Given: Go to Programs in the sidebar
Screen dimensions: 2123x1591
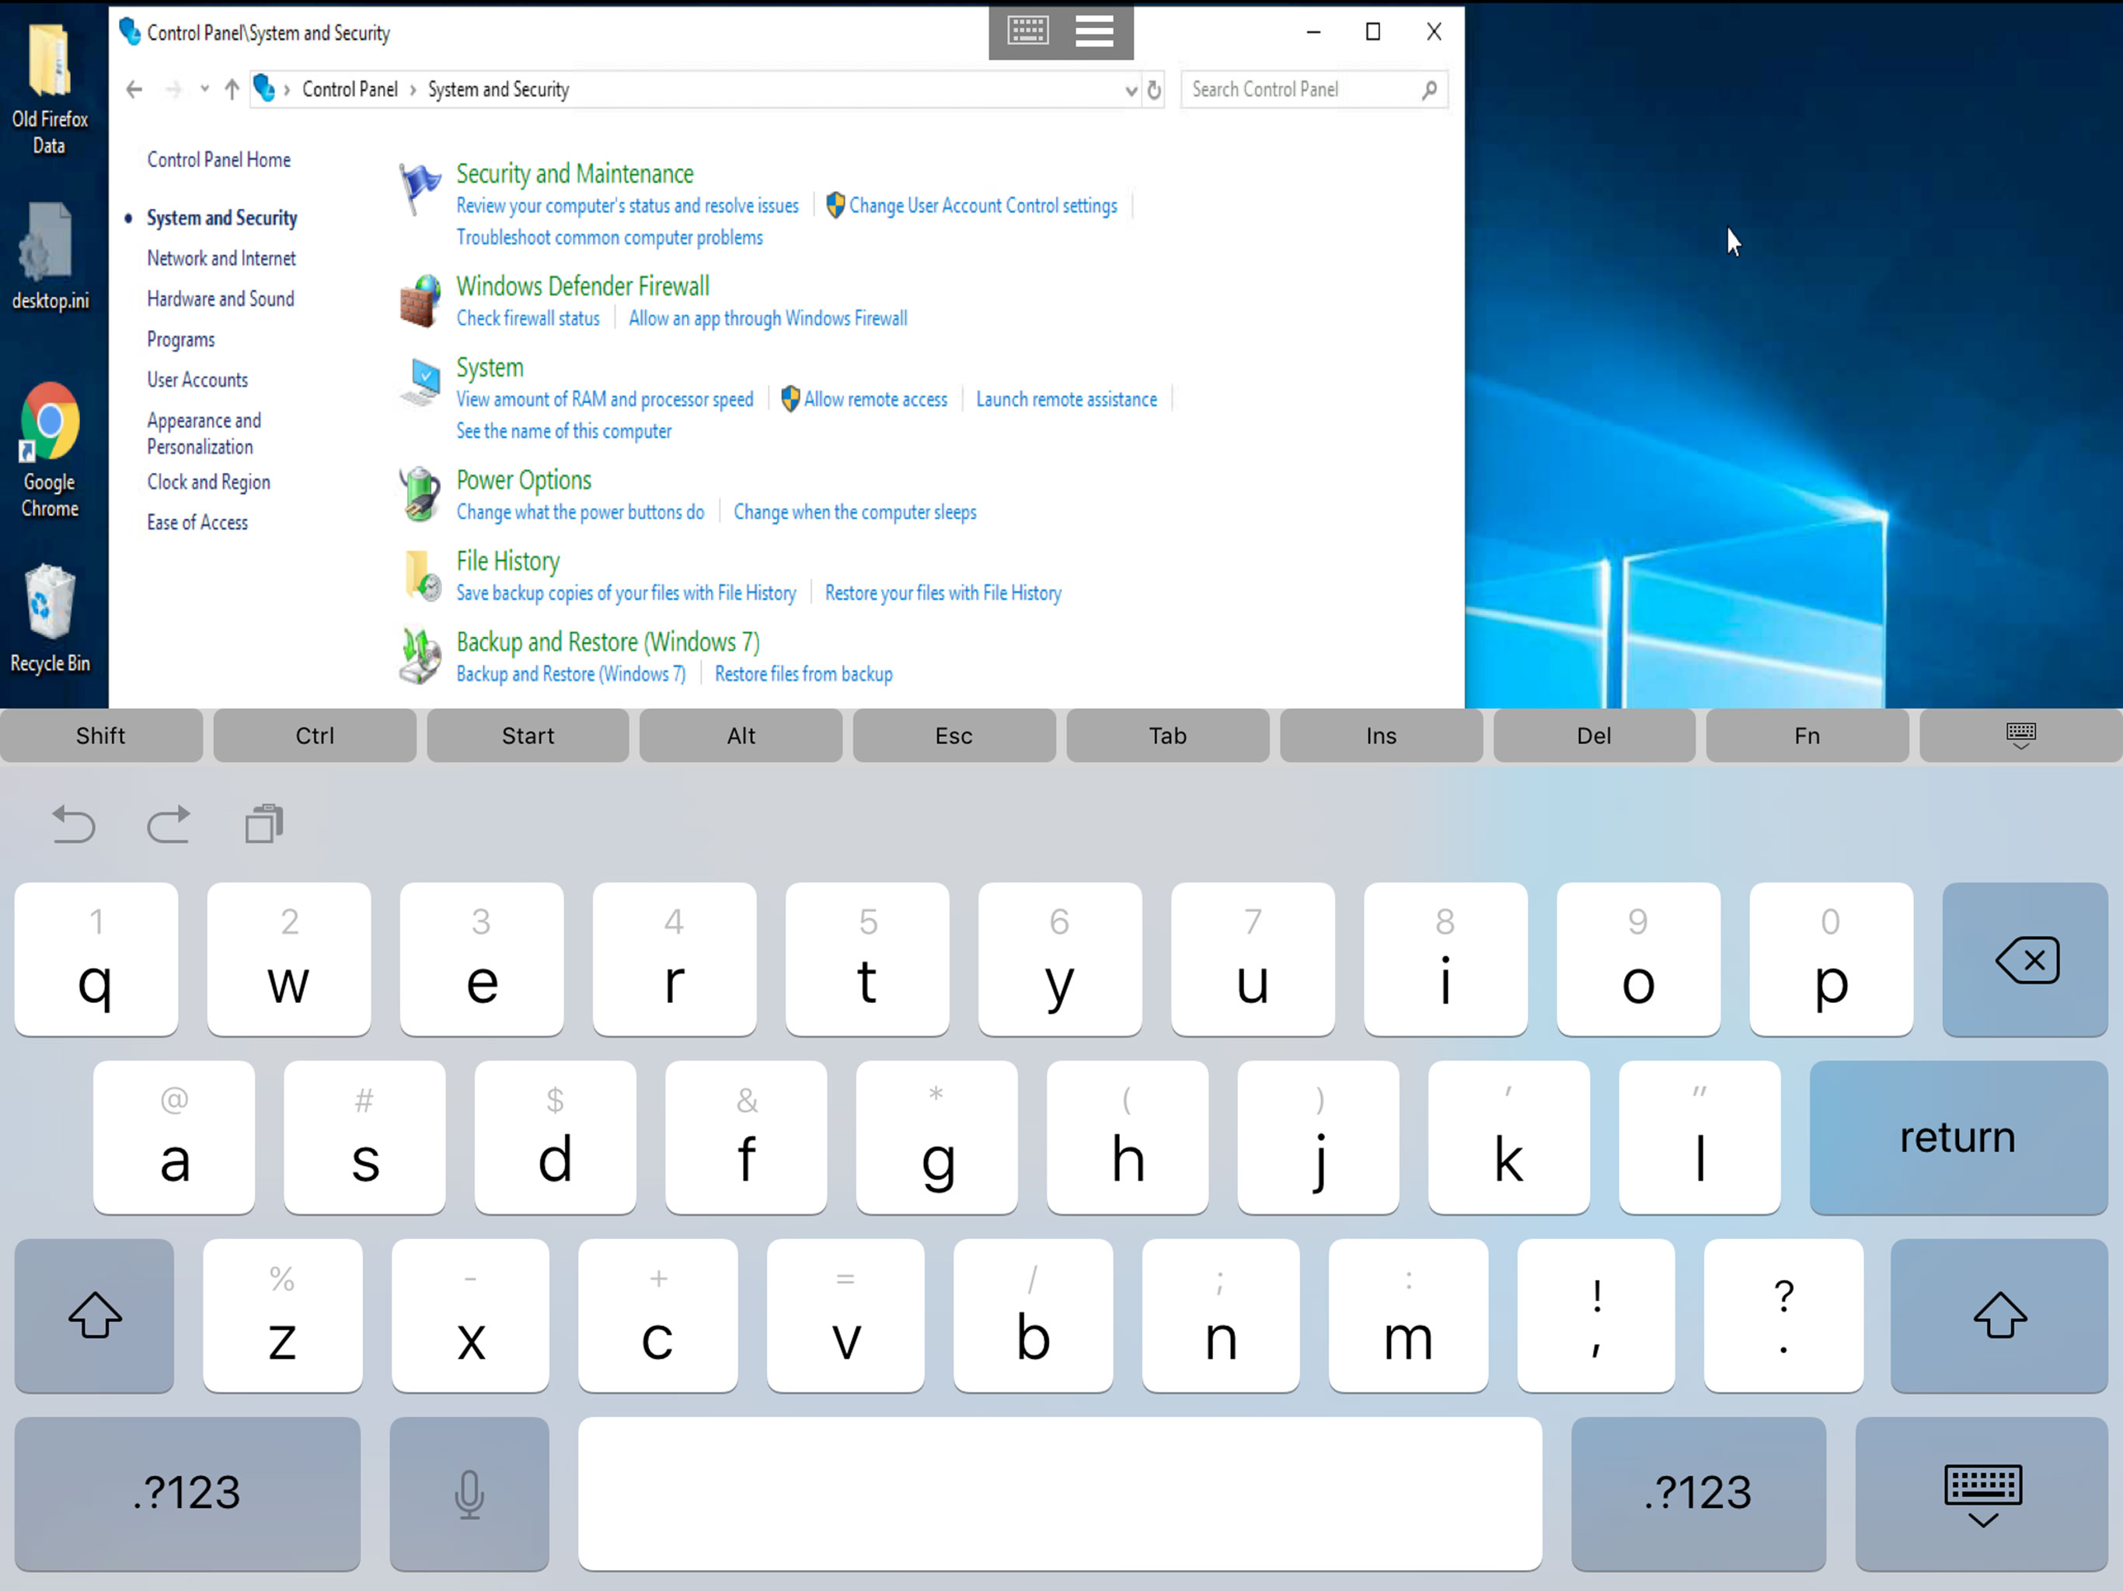Looking at the screenshot, I should [180, 339].
